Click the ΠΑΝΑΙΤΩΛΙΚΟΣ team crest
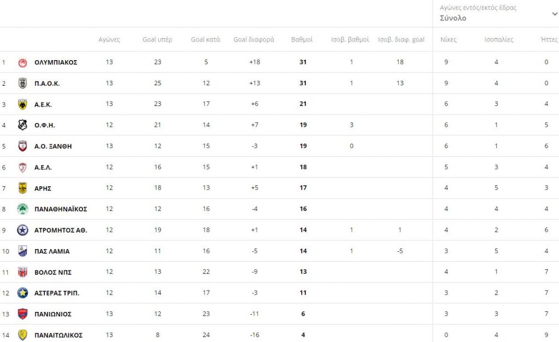The width and height of the screenshot is (559, 342). [x=22, y=335]
